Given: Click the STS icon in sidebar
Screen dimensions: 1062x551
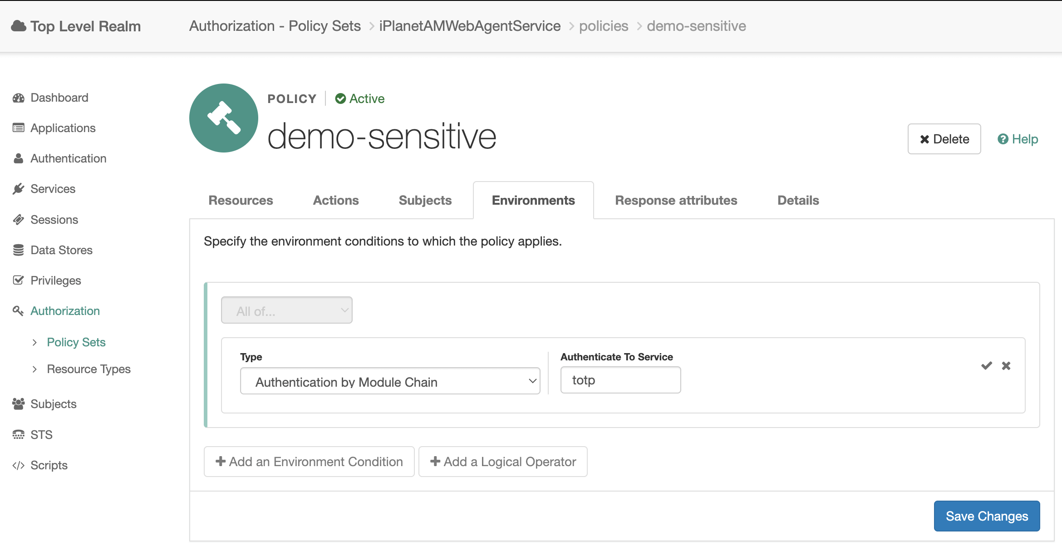Looking at the screenshot, I should coord(18,435).
